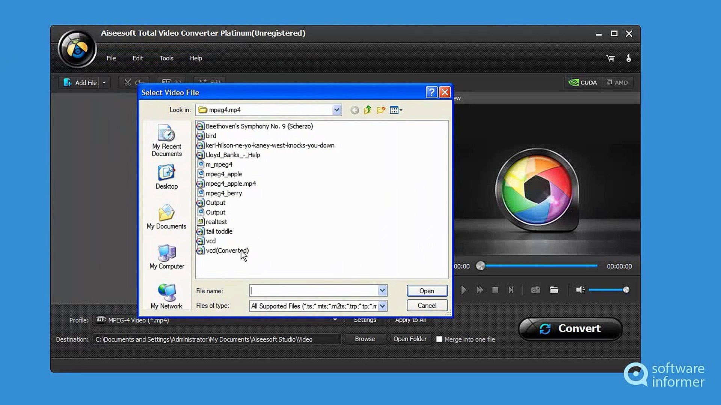Select the realtest file
This screenshot has height=405, width=721.
(x=212, y=222)
